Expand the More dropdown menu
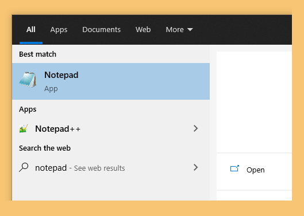 point(179,30)
